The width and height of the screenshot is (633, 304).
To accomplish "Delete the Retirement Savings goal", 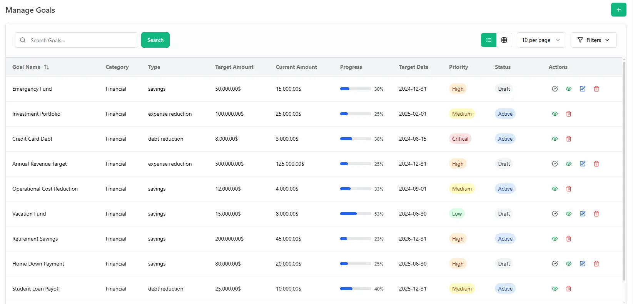I will (569, 239).
